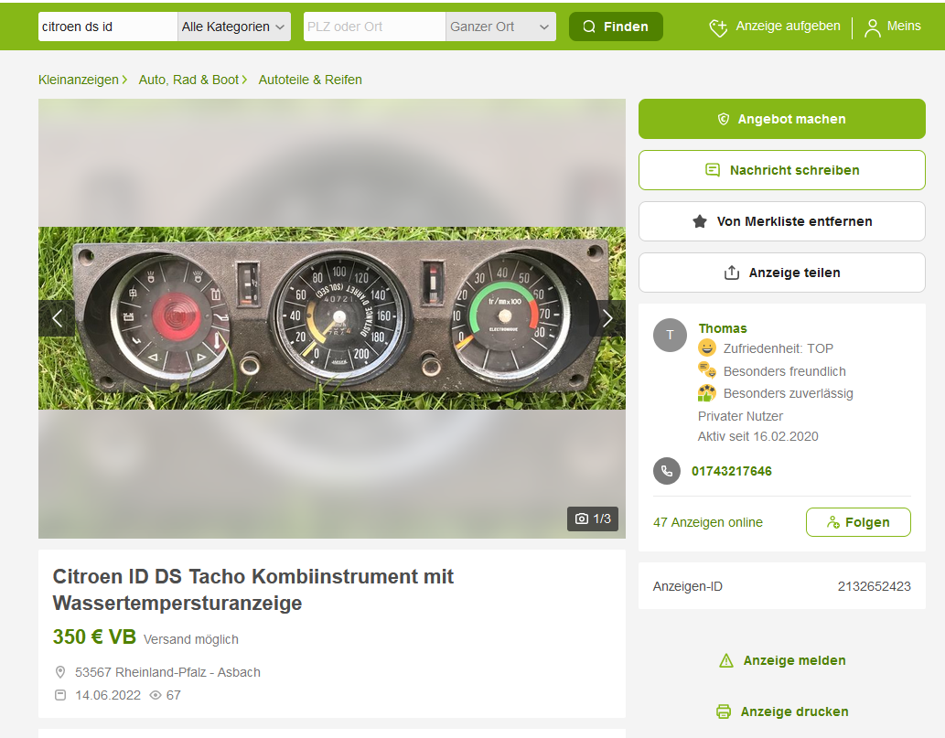Click Nachricht schreiben button
The image size is (945, 738).
click(x=781, y=170)
